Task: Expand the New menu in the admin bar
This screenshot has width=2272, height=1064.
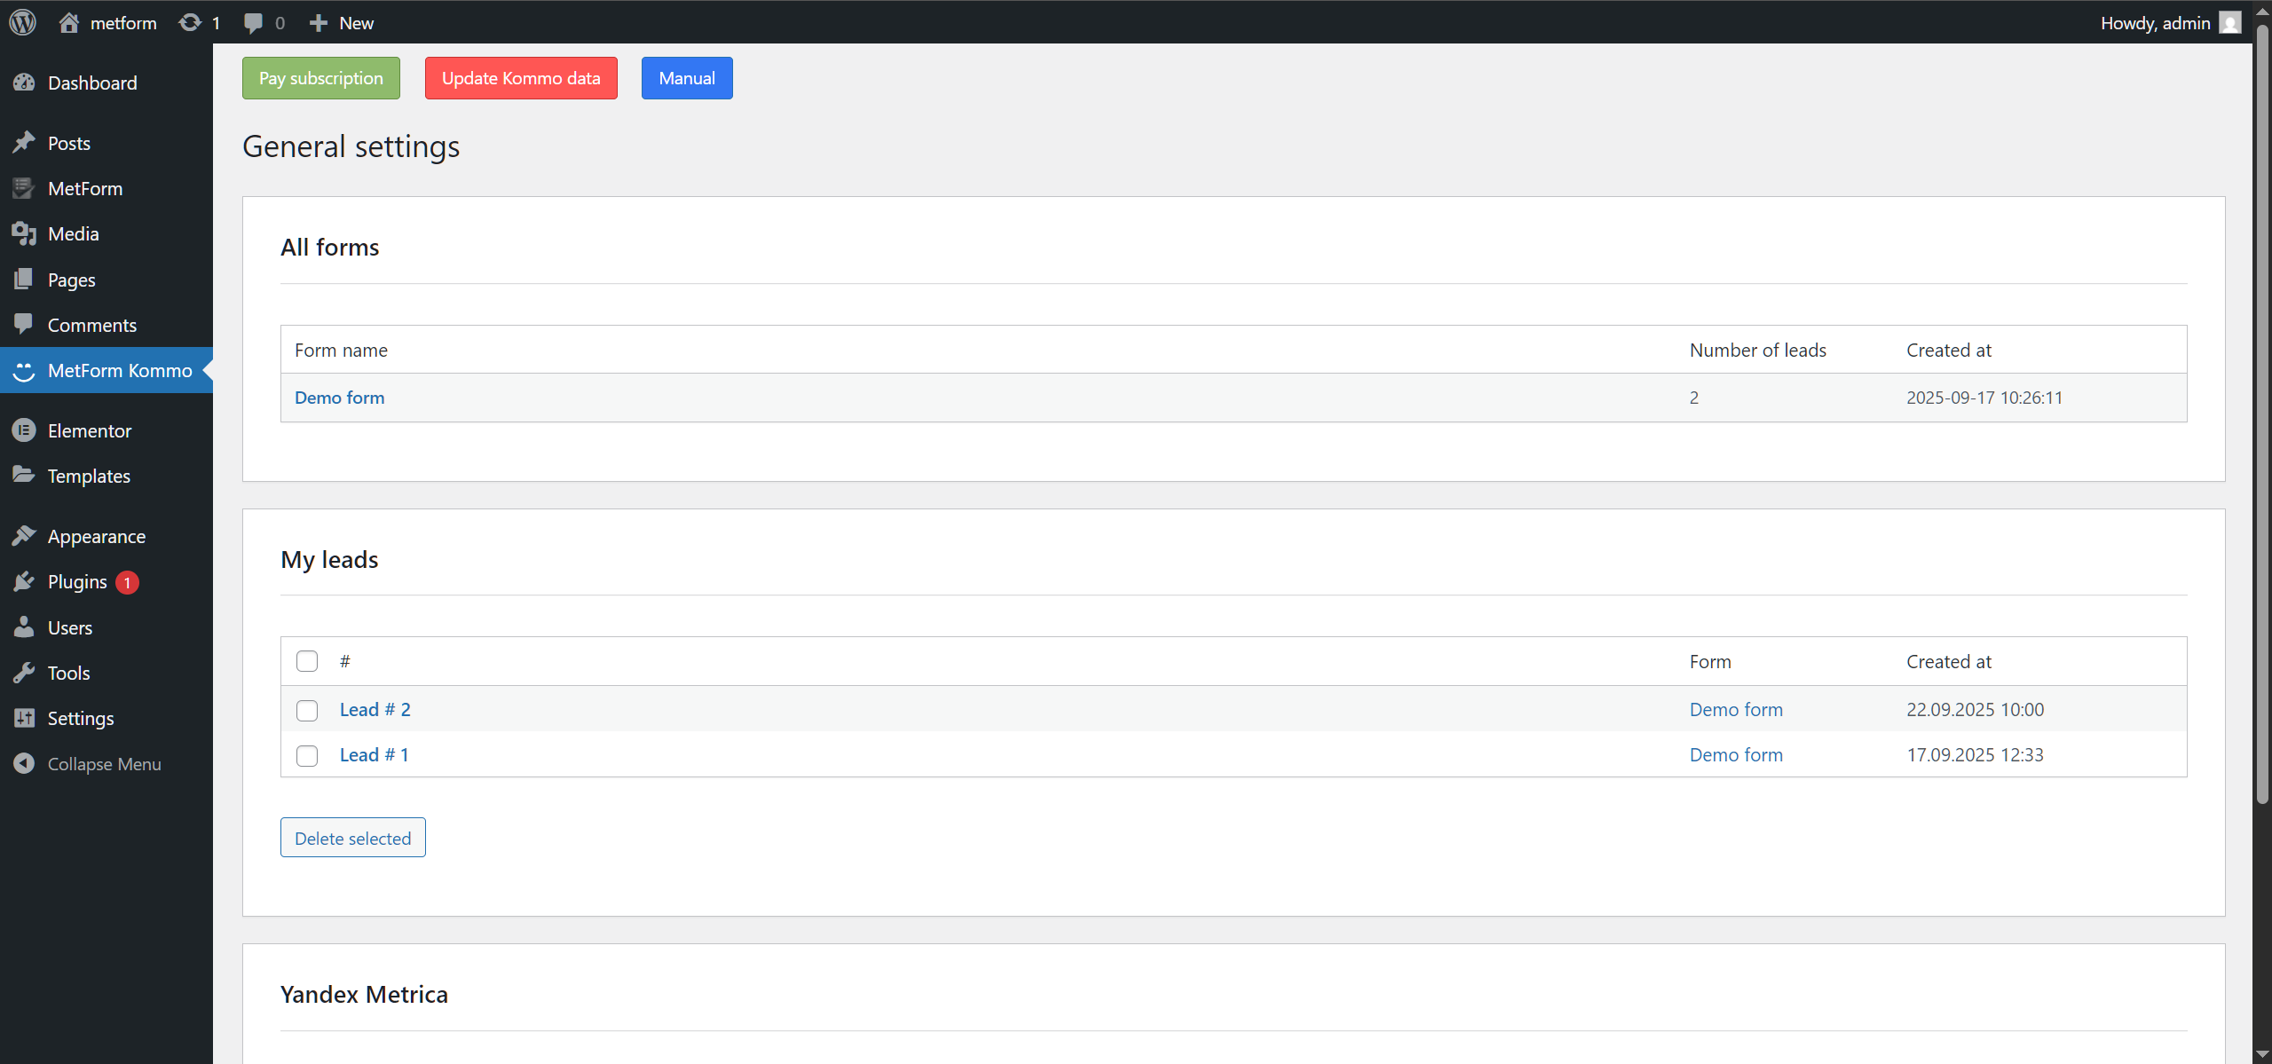Action: click(341, 22)
